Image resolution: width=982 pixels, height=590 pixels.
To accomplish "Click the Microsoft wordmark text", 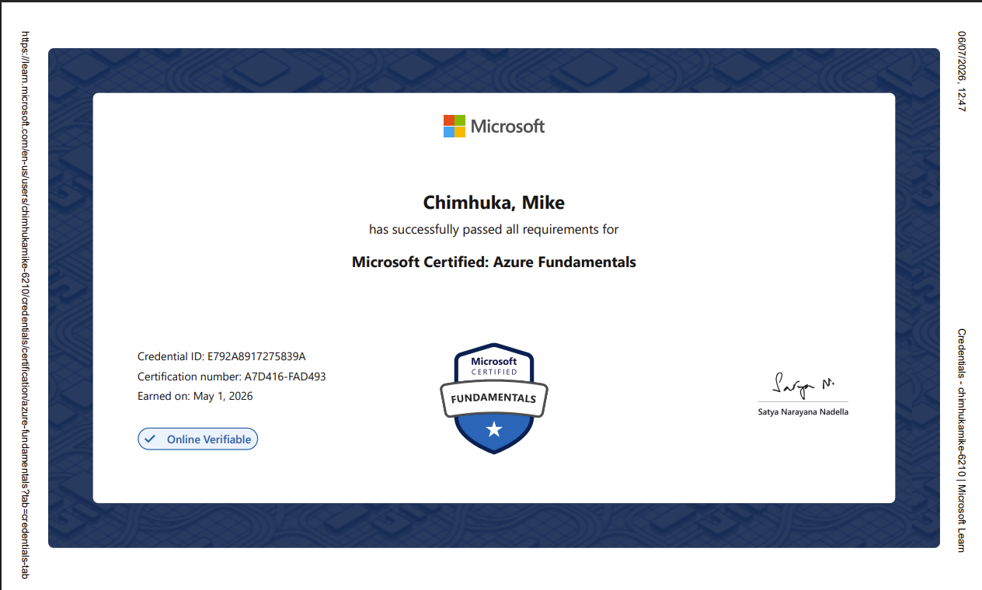I will pyautogui.click(x=508, y=126).
